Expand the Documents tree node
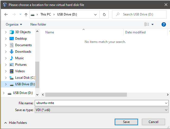 coord(6,45)
